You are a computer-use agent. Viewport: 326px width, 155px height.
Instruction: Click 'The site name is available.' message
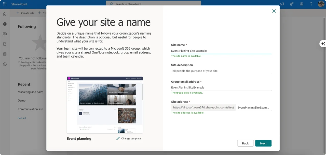point(186,56)
